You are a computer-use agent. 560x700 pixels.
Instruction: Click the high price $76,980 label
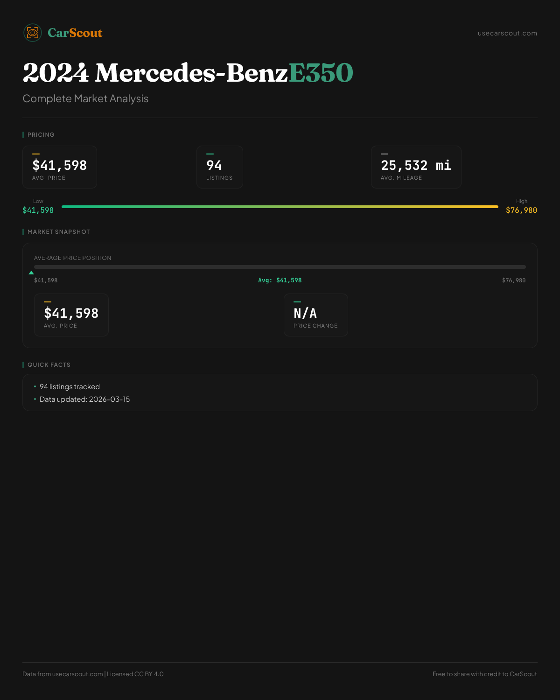coord(521,210)
